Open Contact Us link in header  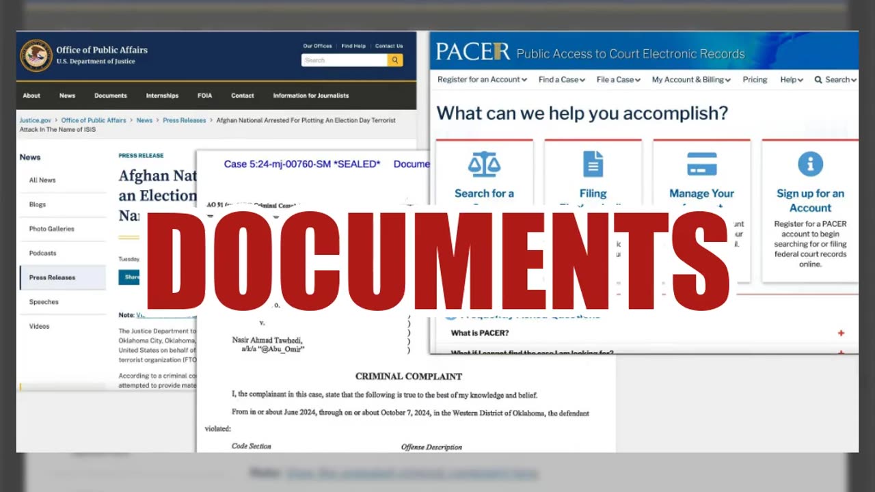coord(389,46)
